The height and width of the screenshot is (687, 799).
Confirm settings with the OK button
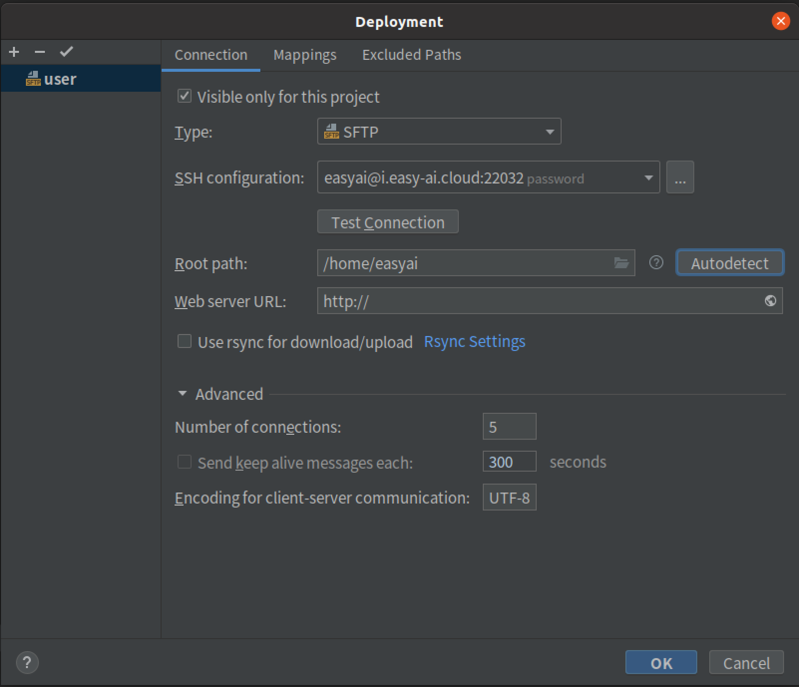661,663
